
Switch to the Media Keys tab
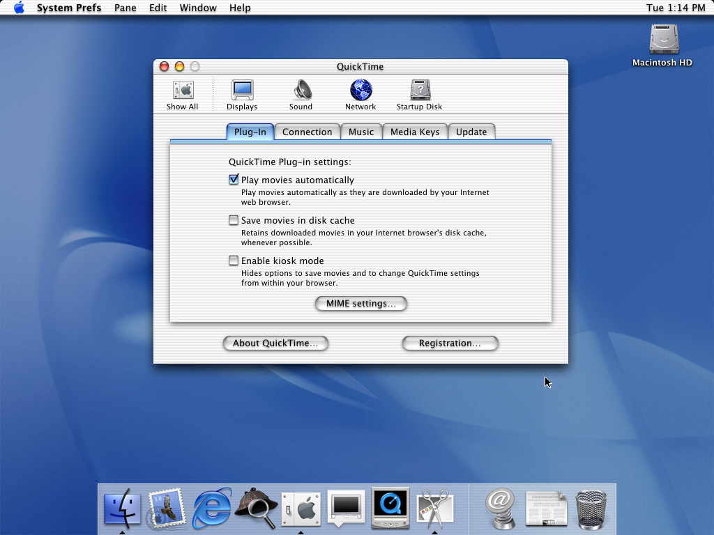coord(415,132)
